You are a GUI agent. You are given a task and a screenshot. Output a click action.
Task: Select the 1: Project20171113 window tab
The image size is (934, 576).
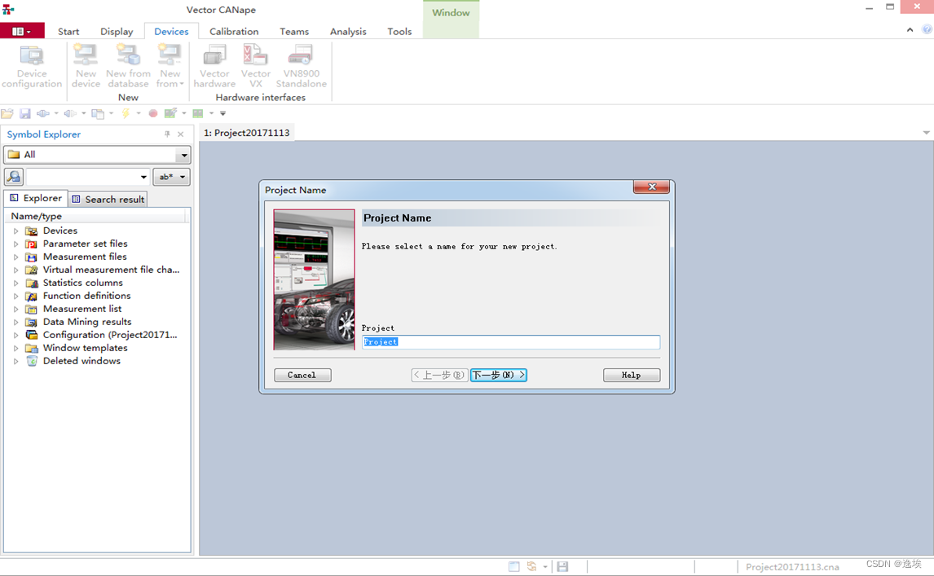(x=247, y=133)
